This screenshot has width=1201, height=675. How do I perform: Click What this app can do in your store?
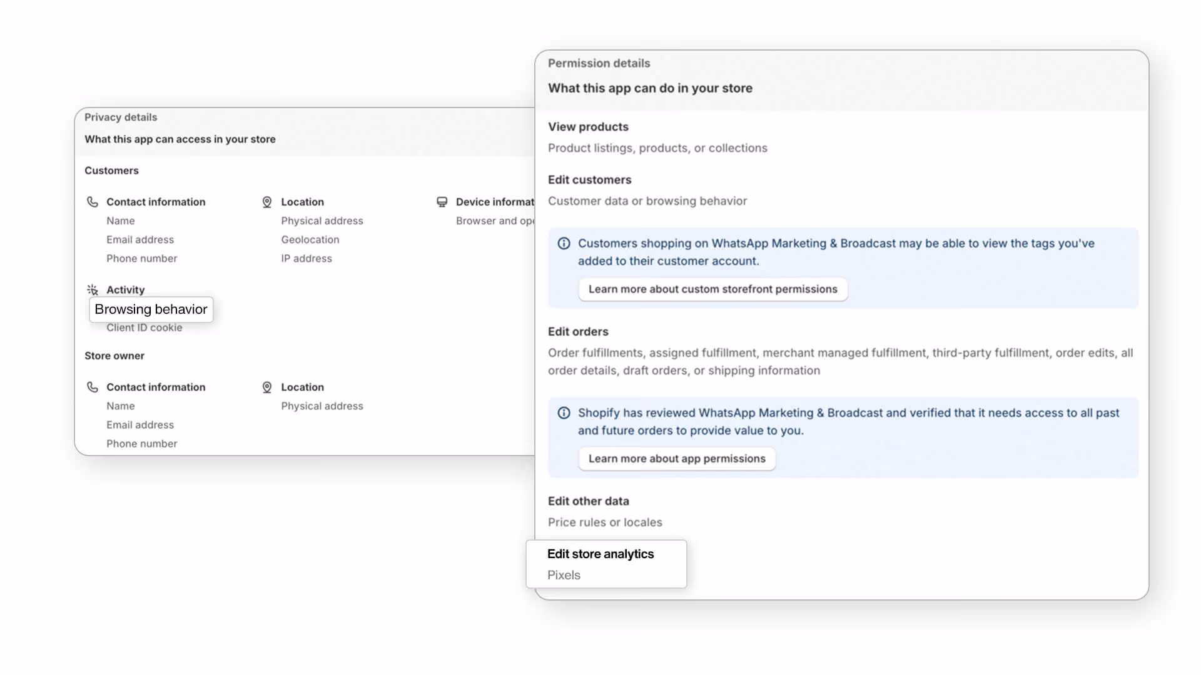click(651, 88)
